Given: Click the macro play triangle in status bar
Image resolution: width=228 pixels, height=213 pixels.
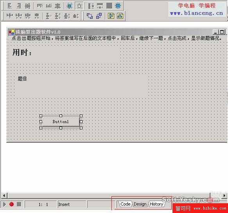Looking at the screenshot, I should (x=5, y=204).
